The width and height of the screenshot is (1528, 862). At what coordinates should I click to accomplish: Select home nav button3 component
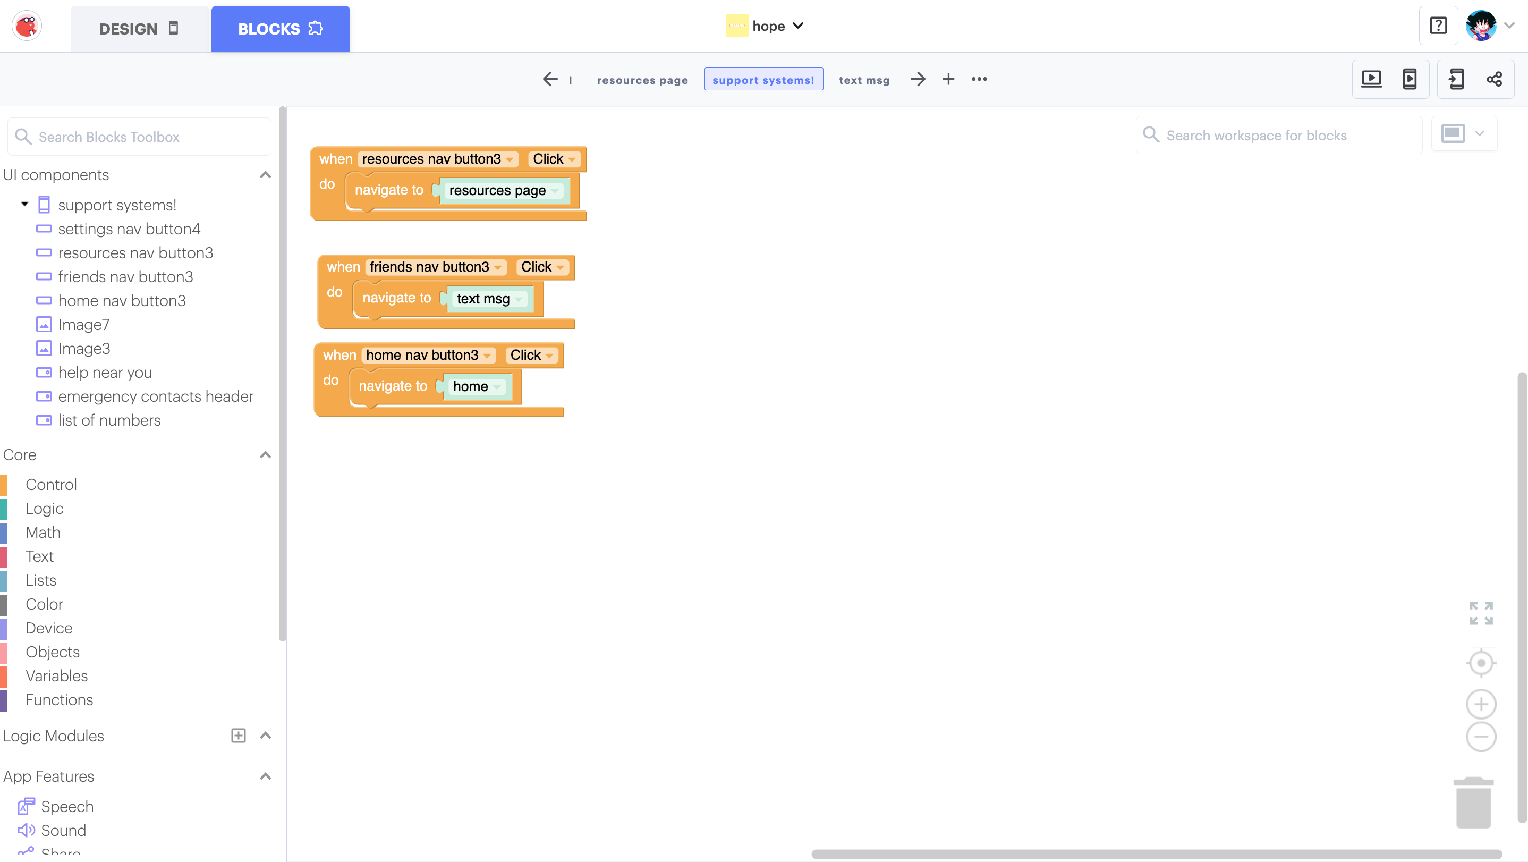(122, 301)
